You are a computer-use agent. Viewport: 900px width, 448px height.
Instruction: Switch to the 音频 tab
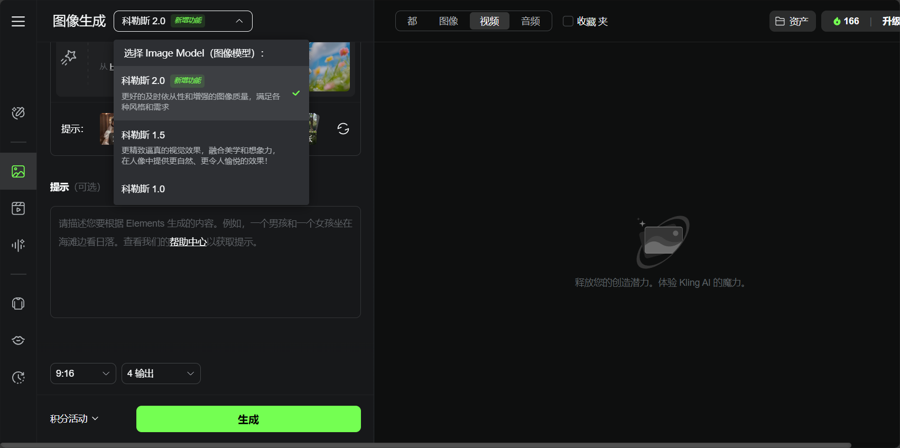click(x=531, y=21)
